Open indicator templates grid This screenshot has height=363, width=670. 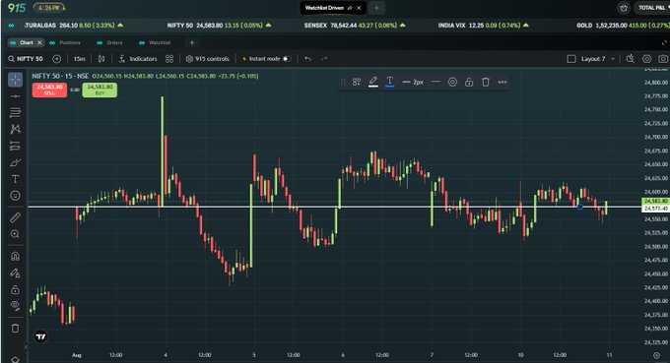pos(169,59)
